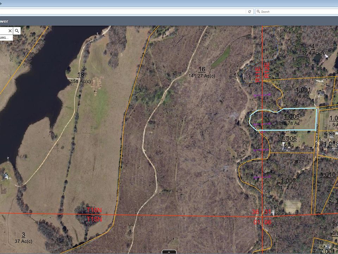The image size is (338, 254).
Task: Click "5 Ac" under parcel 1.006
Action: point(289,145)
